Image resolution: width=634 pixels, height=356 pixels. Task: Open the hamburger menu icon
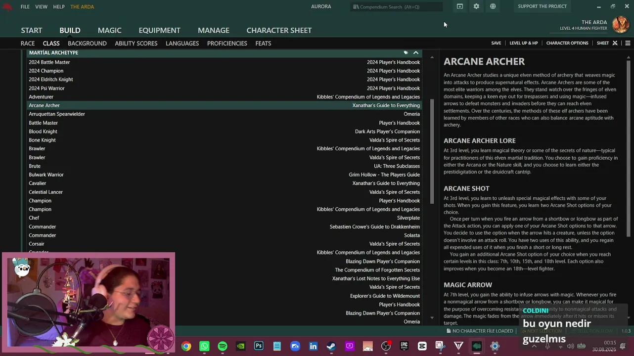tap(628, 43)
